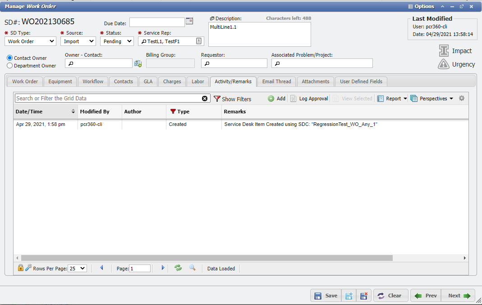Image resolution: width=482 pixels, height=305 pixels.
Task: Click the Requestor search field
Action: (234, 63)
